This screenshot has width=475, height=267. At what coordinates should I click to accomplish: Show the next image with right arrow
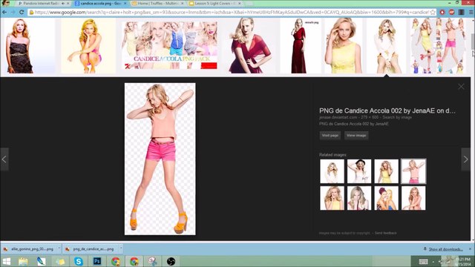point(465,159)
